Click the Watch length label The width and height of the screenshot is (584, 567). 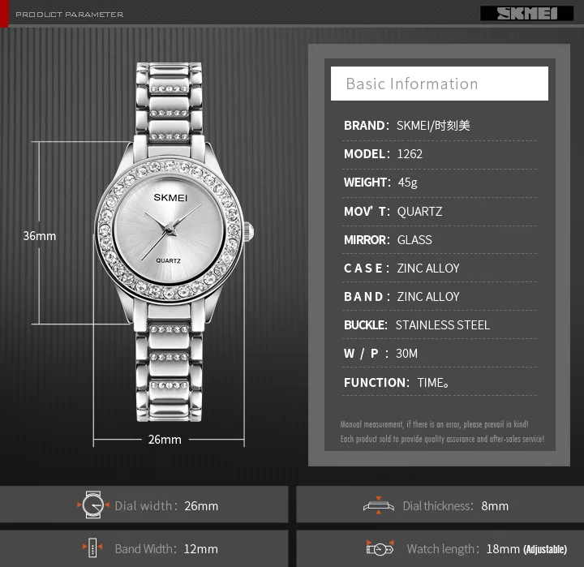coord(443,548)
